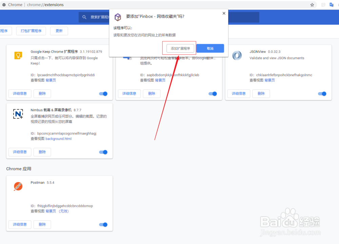Click the JSONView extension icon

(x=237, y=55)
